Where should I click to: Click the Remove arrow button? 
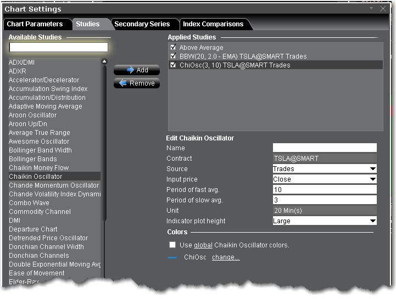click(136, 83)
